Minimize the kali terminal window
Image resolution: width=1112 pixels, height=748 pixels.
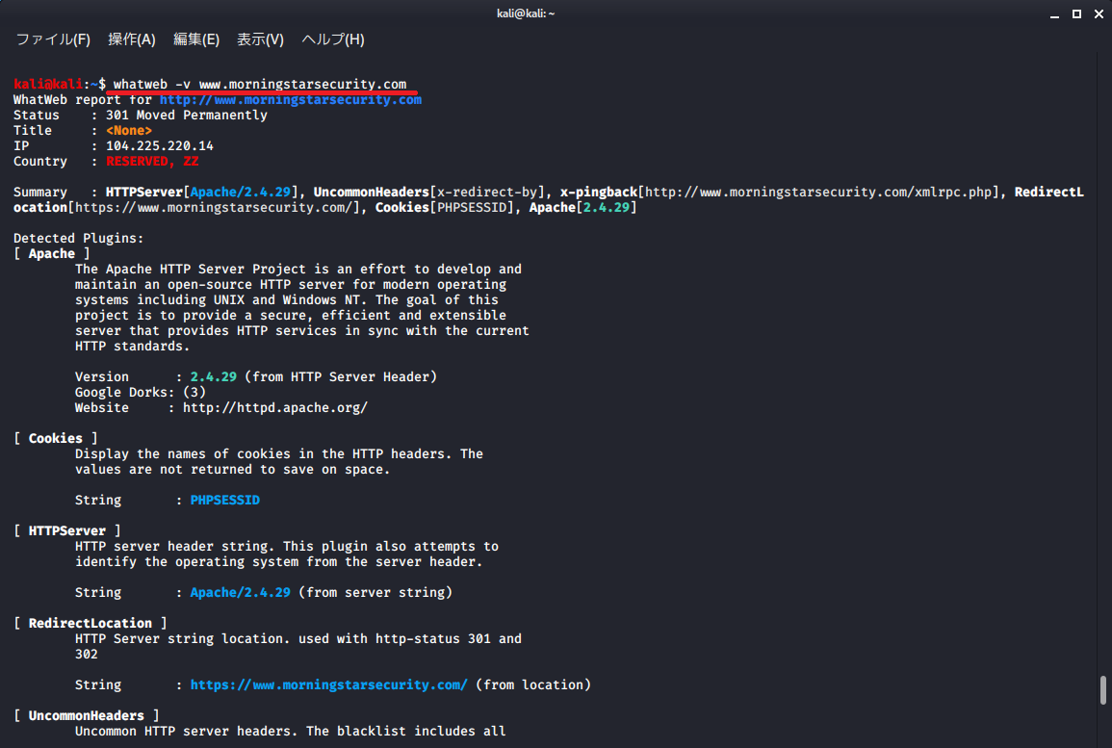coord(1054,14)
